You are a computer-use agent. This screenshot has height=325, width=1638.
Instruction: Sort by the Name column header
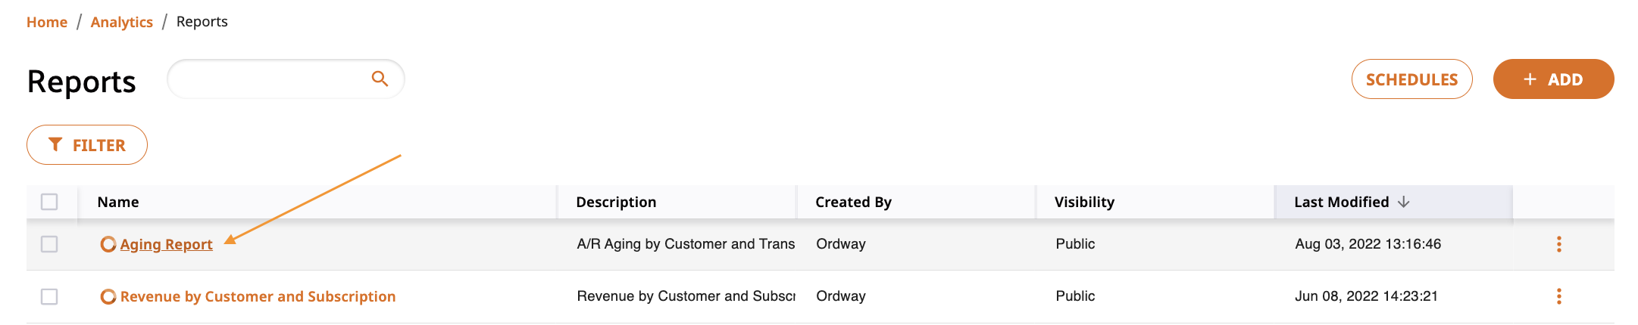[118, 202]
